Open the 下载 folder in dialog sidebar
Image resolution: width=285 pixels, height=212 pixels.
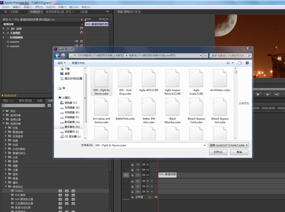(x=65, y=69)
